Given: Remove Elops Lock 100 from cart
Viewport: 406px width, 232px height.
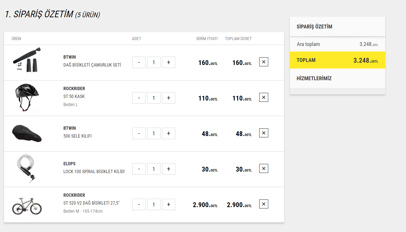Looking at the screenshot, I should pyautogui.click(x=263, y=169).
